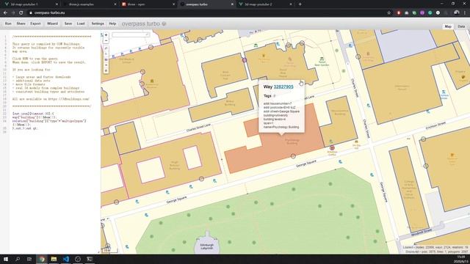Click the red cafe marker near George Square
Screen dimensions: 470x264
(332, 148)
